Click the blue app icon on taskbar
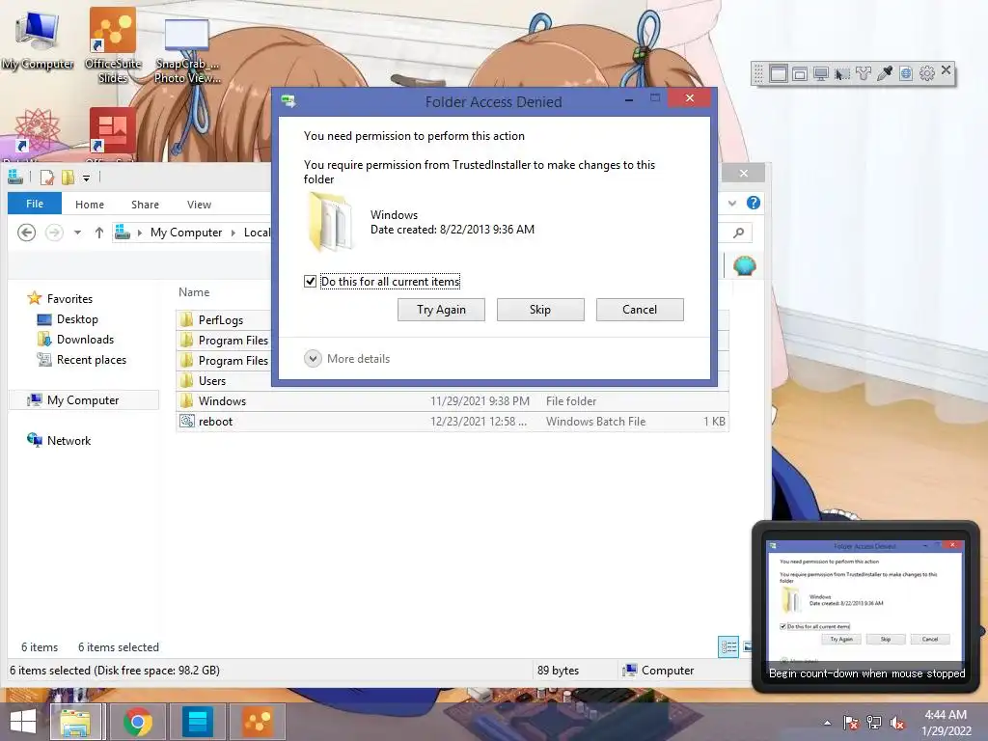This screenshot has height=741, width=988. (198, 722)
